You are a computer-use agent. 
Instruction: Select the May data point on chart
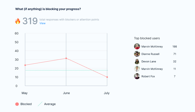(x=25, y=65)
